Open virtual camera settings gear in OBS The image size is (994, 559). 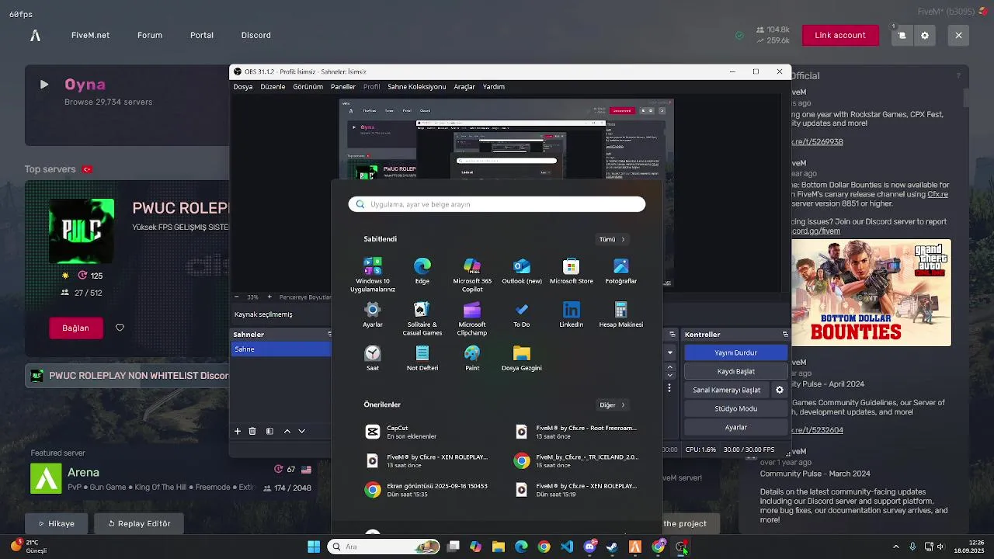[x=780, y=390]
